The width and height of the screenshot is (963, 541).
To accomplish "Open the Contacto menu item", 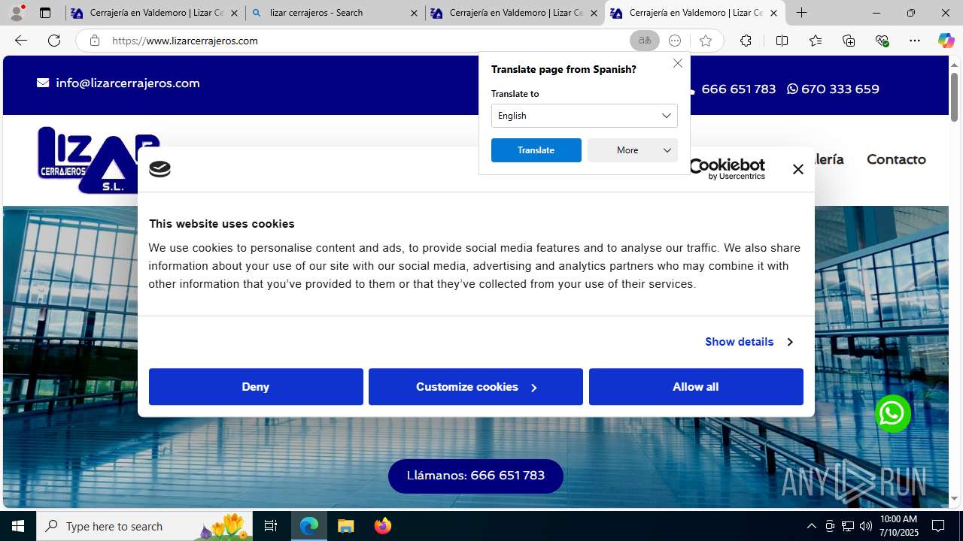I will point(896,159).
